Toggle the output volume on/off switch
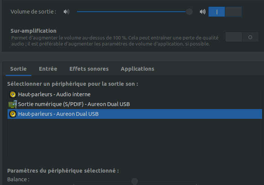264x185 pixels. [225, 12]
